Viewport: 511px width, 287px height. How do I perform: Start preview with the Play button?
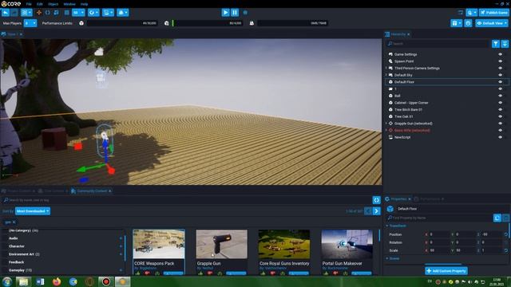[225, 13]
